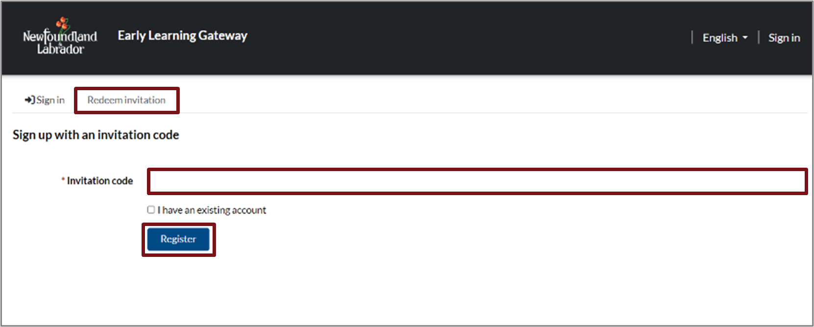Click the sign-in arrow icon on the tab
The image size is (814, 327).
(29, 100)
